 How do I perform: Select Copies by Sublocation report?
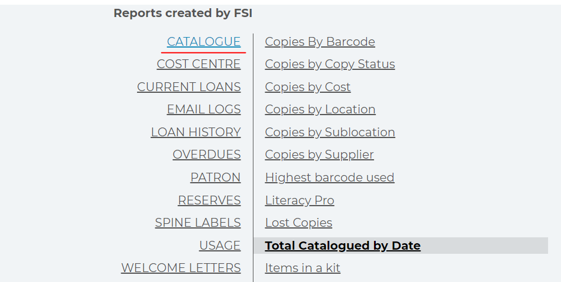click(330, 132)
